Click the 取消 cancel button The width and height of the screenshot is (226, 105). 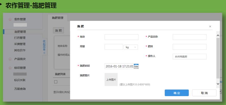click(x=204, y=93)
